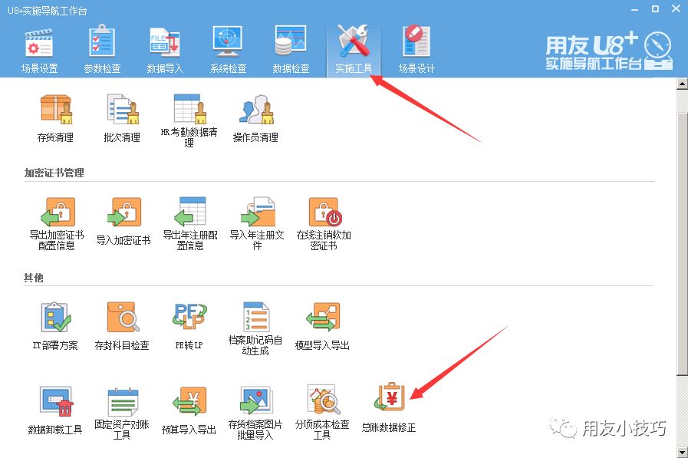Click the scrollbar down arrow

[683, 452]
